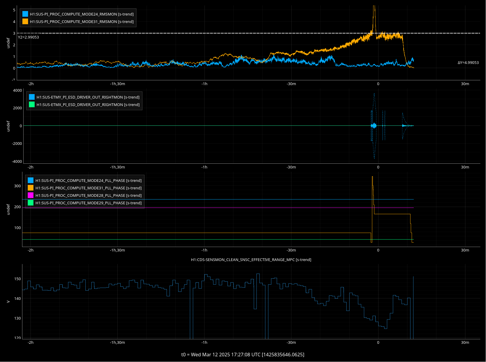
Task: Select the MODE29_PLL_PHASE legend label
Action: click(89, 203)
